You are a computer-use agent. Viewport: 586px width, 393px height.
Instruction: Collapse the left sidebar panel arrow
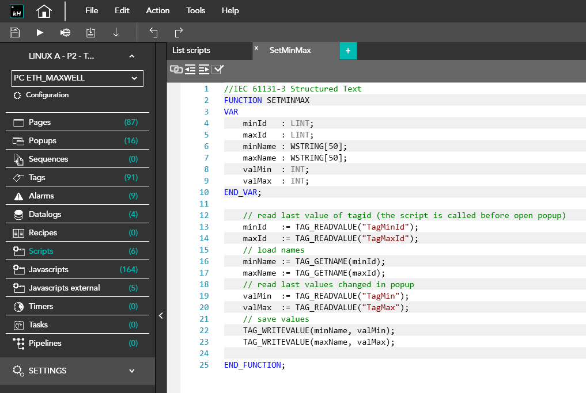pyautogui.click(x=161, y=315)
